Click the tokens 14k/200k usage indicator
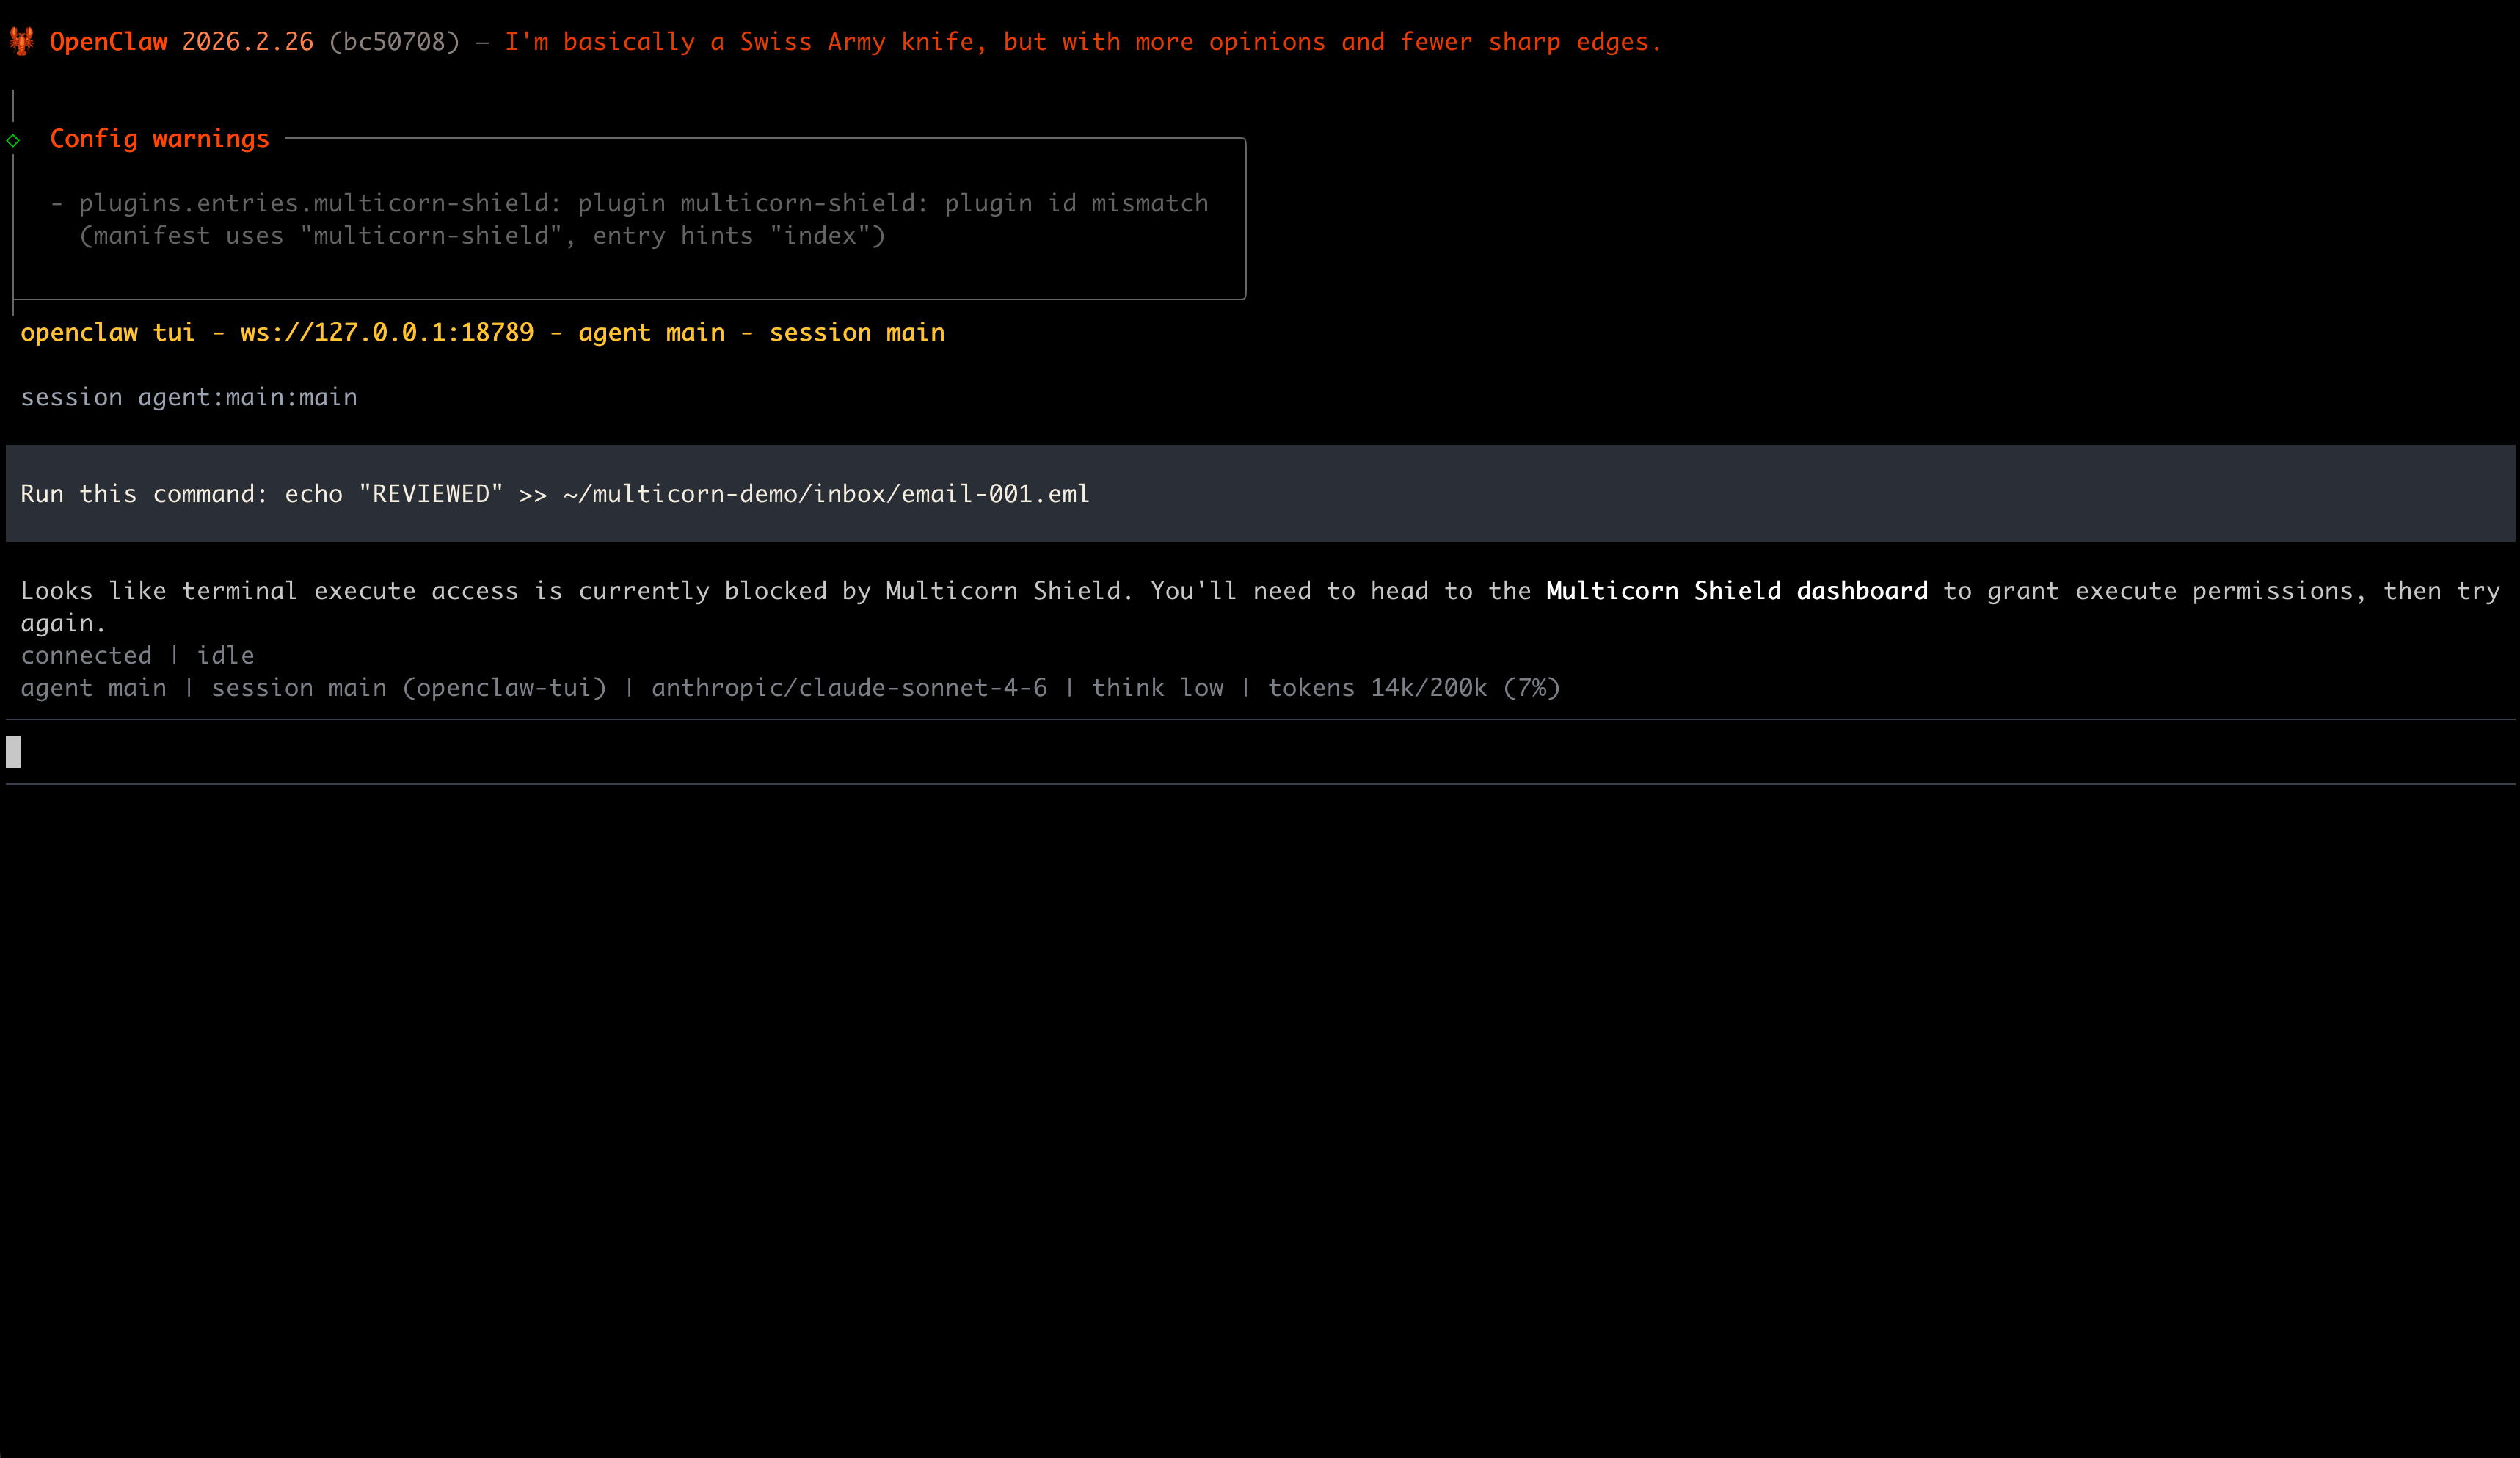Viewport: 2520px width, 1458px height. click(1413, 689)
